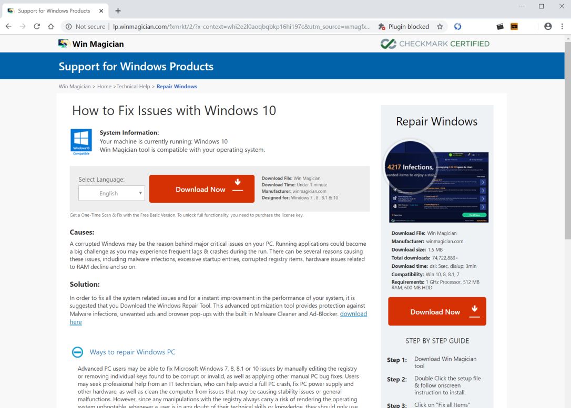Click the Download size: 1.5 MB text
The width and height of the screenshot is (571, 408).
pyautogui.click(x=417, y=249)
